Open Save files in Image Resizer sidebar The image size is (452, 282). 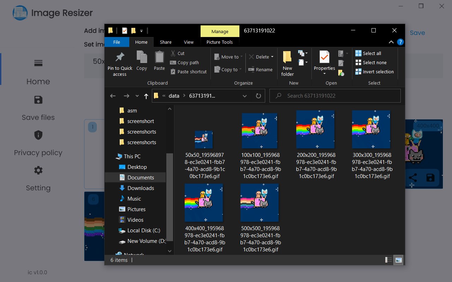pyautogui.click(x=38, y=108)
